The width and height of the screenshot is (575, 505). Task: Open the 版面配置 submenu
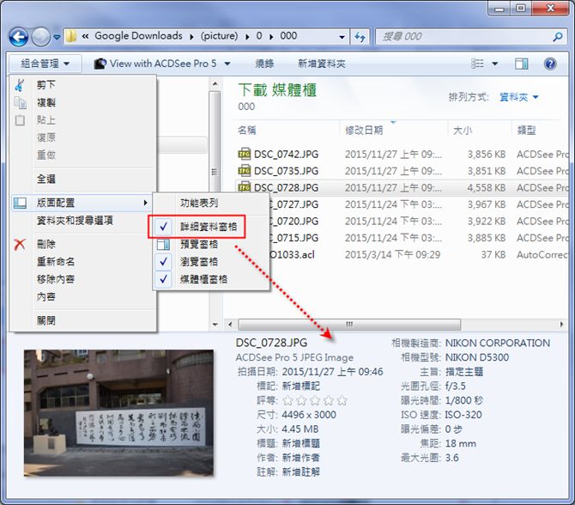(82, 203)
